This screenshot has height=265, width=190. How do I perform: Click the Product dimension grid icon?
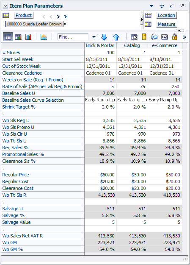[6, 15]
